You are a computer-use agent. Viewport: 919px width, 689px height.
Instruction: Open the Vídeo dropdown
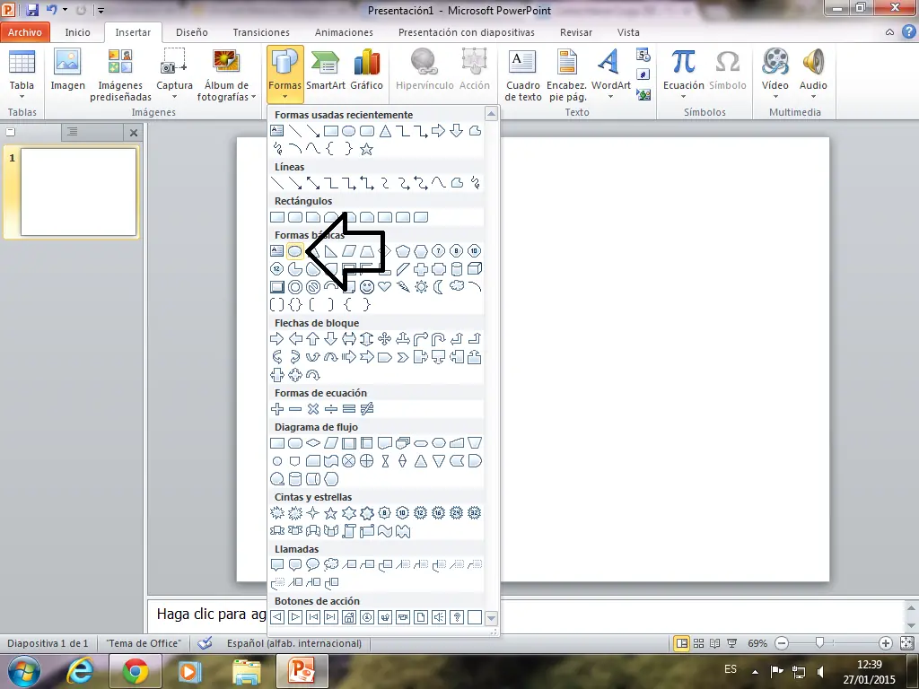(x=775, y=97)
